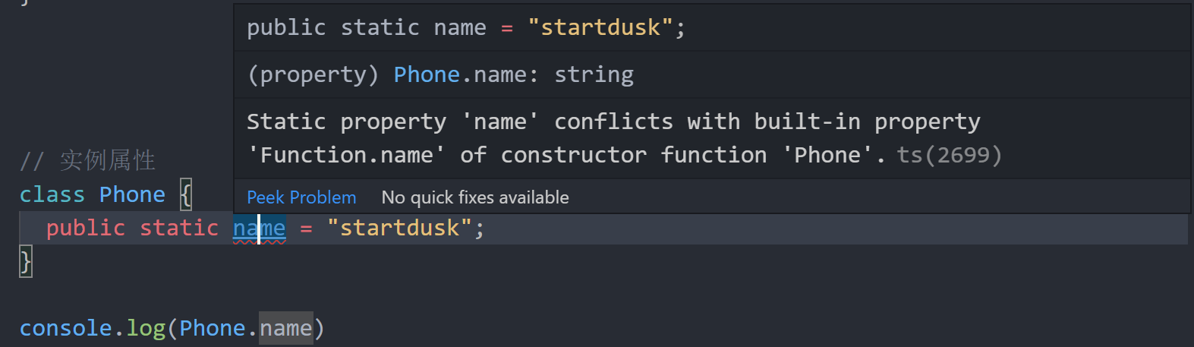Viewport: 1194px width, 347px height.
Task: Click the closing brace of the Phone class
Action: (26, 261)
